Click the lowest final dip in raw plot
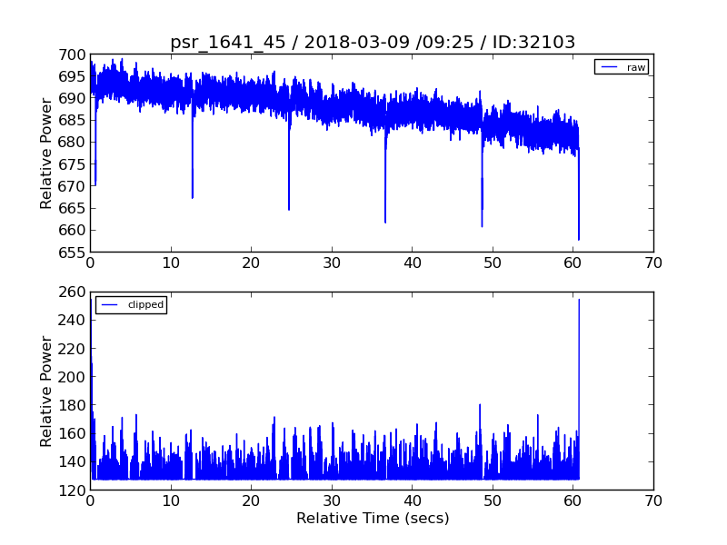727x545 pixels. tap(579, 194)
